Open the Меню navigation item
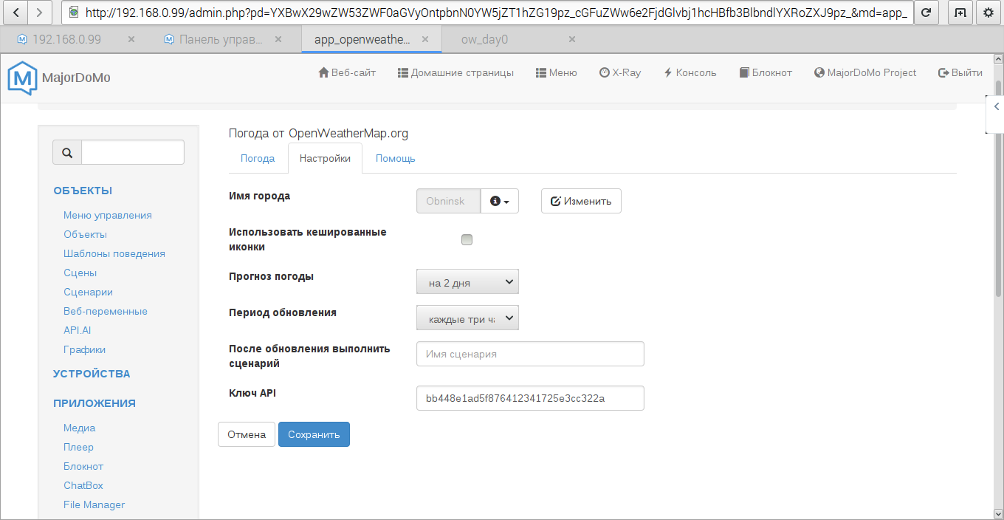The height and width of the screenshot is (520, 1004). [557, 72]
